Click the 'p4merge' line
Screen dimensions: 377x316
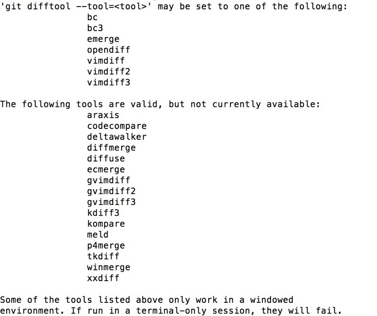click(x=106, y=245)
